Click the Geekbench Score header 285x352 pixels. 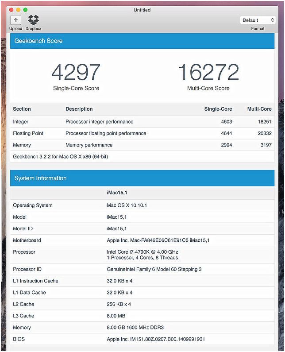(x=142, y=41)
